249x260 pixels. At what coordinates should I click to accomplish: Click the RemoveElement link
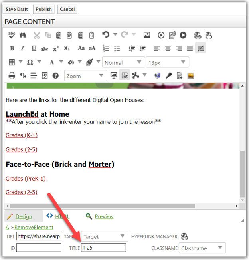pos(34,228)
